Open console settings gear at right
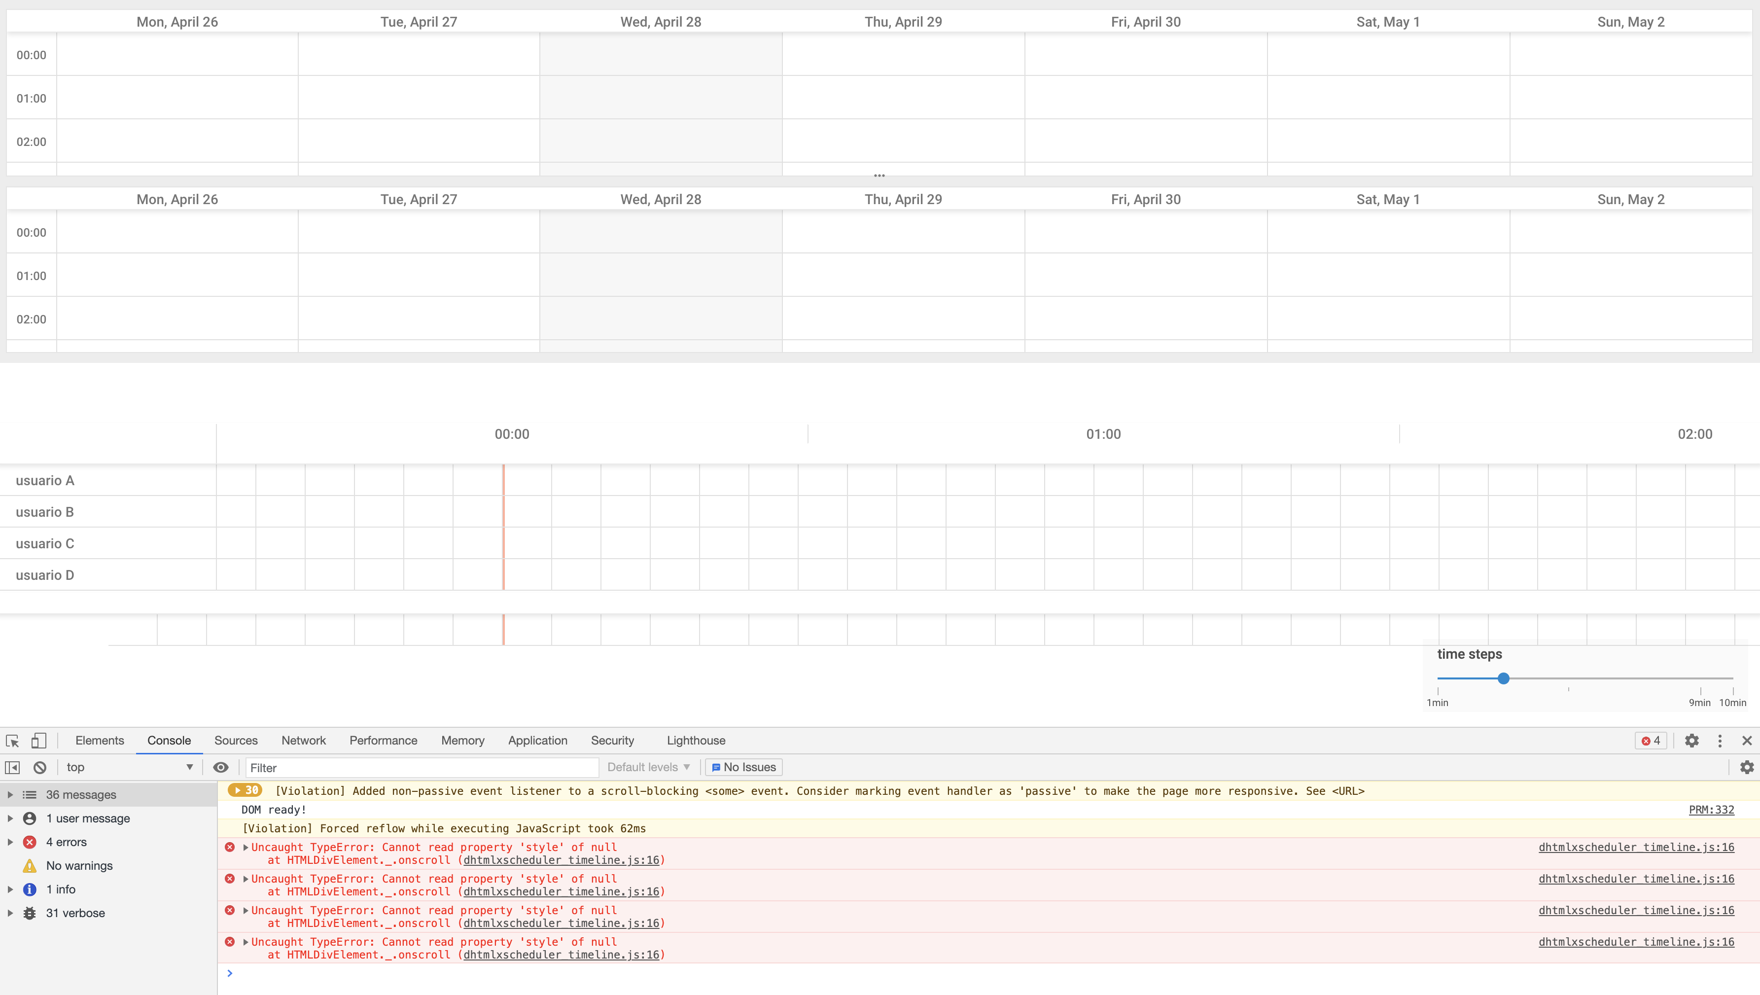Screen dimensions: 1760x995 point(1747,767)
